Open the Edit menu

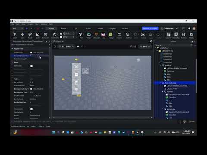tap(18, 24)
